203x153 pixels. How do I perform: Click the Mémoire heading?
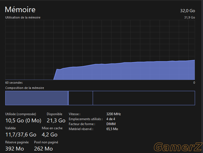click(20, 10)
